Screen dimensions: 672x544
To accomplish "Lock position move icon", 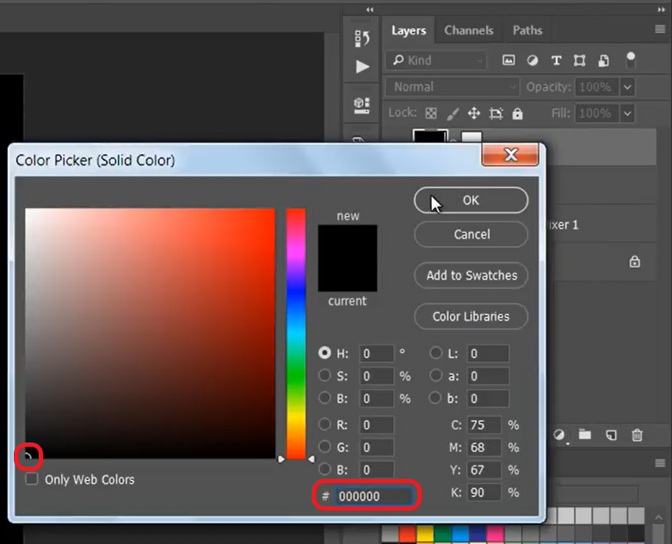I will (473, 113).
